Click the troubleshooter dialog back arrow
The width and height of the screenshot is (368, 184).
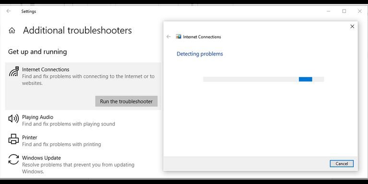coord(168,36)
